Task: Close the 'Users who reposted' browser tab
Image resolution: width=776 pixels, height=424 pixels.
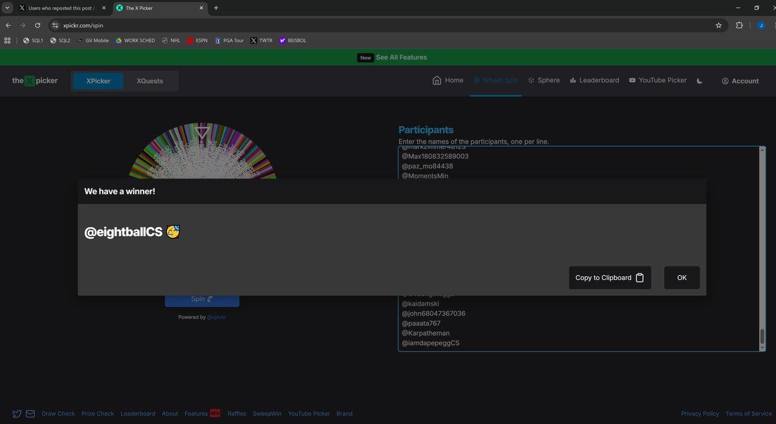Action: [x=103, y=8]
